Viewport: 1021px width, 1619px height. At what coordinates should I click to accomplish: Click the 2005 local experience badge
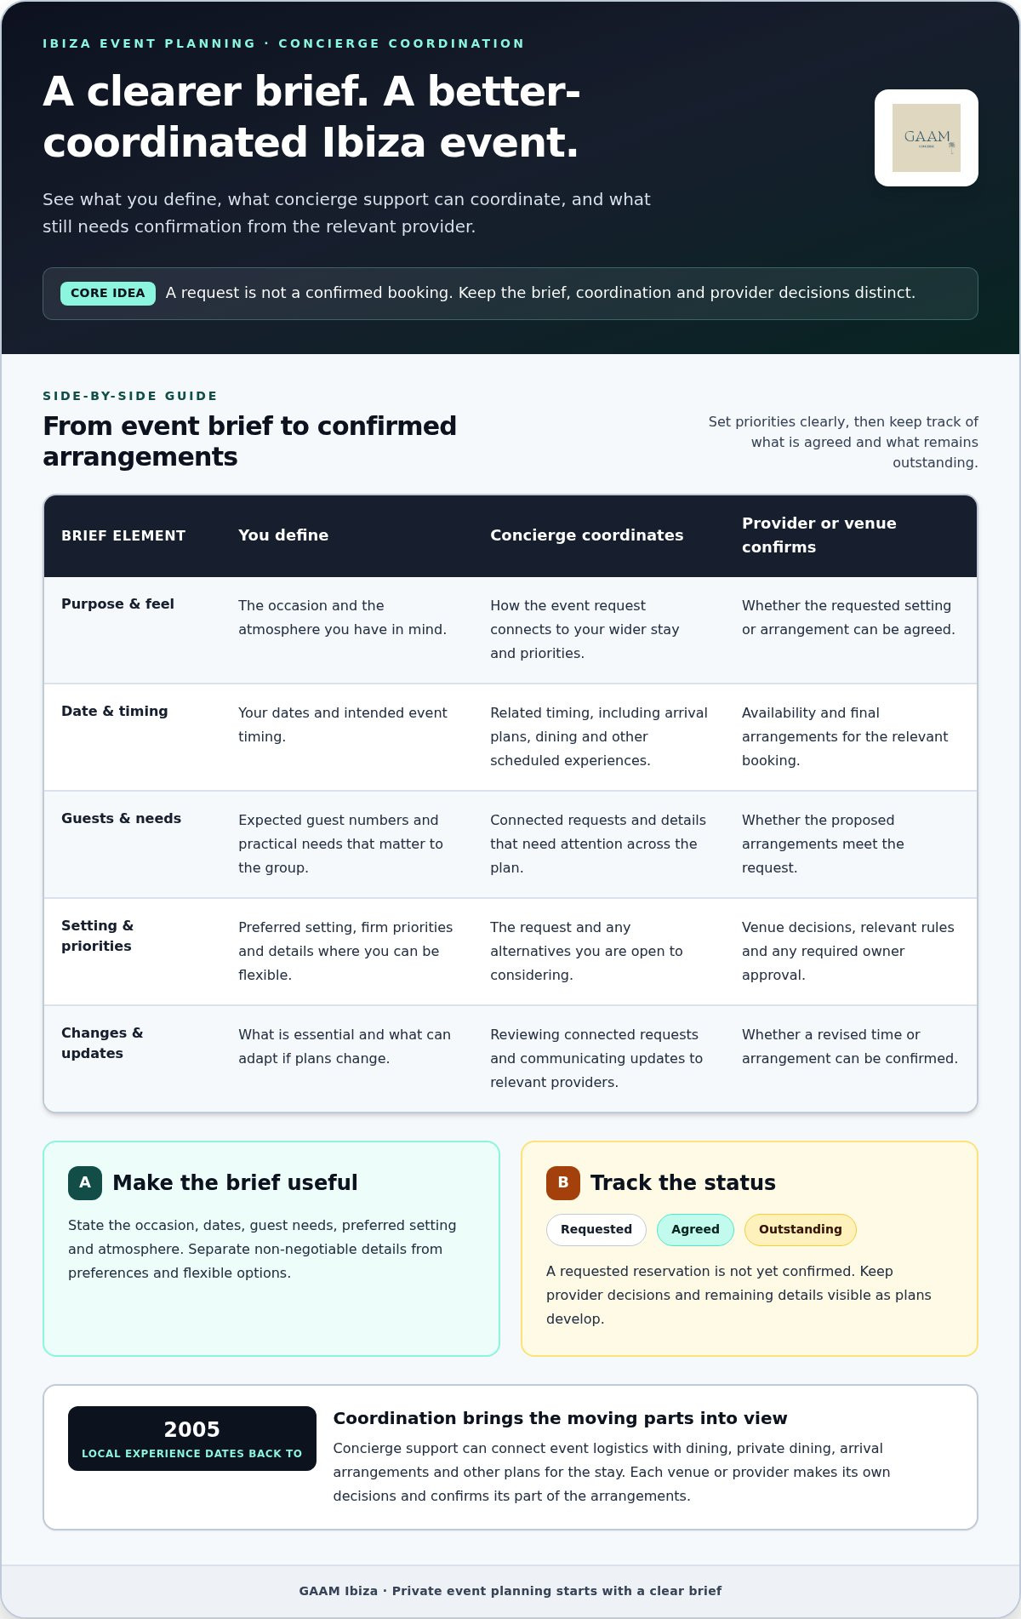point(192,1439)
